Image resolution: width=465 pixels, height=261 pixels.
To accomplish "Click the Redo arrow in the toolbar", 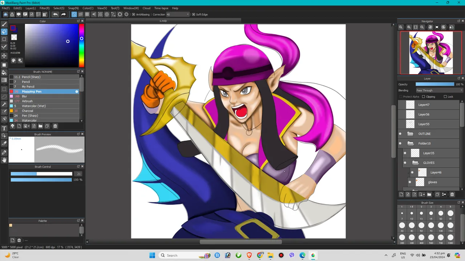I will (x=63, y=14).
